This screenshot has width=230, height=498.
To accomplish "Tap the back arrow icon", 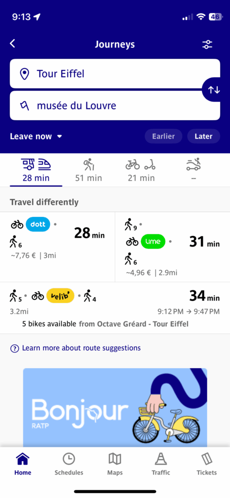I will point(12,43).
